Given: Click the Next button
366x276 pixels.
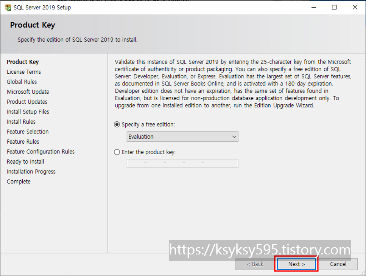Looking at the screenshot, I should click(x=296, y=264).
